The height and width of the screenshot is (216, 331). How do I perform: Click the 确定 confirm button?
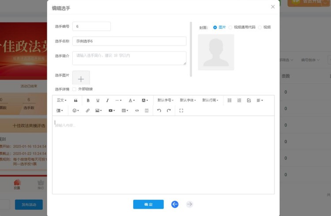click(148, 204)
